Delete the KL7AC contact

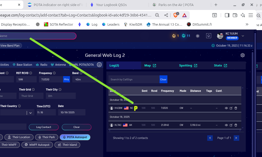[236, 125]
